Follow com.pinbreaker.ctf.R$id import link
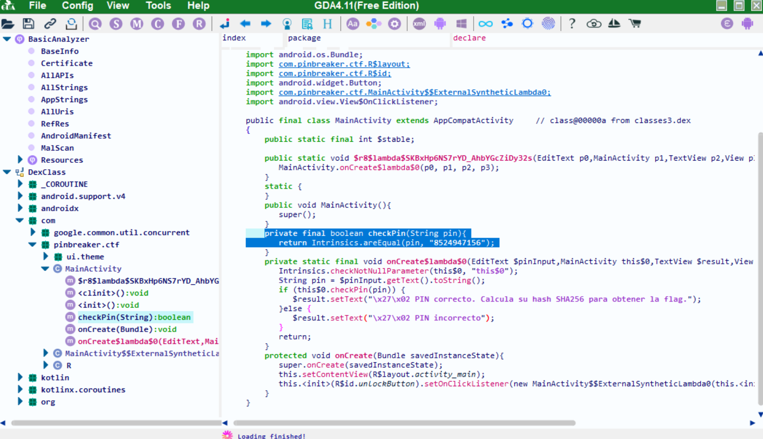This screenshot has width=763, height=439. [x=335, y=74]
